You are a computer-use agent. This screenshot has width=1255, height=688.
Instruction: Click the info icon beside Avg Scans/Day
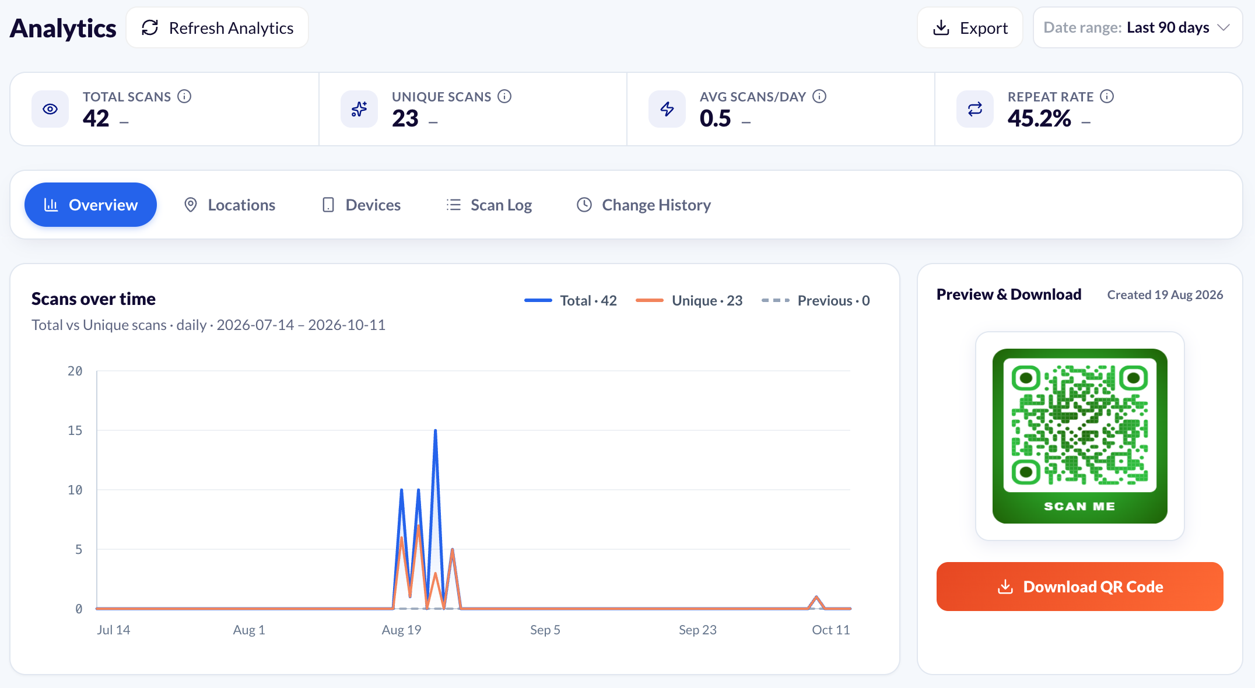[819, 96]
